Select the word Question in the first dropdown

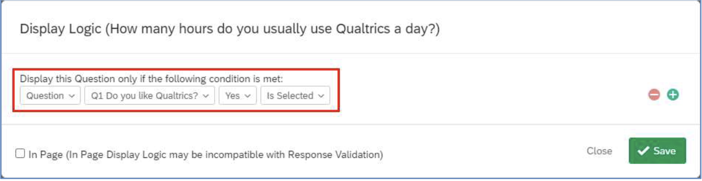(45, 96)
